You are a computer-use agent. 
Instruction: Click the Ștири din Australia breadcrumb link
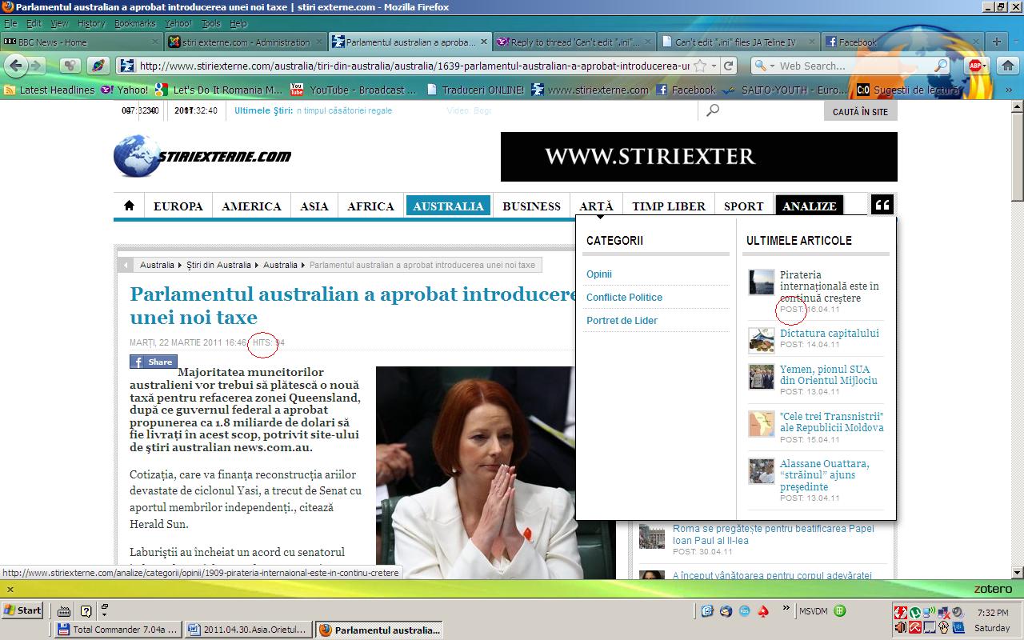pos(219,265)
